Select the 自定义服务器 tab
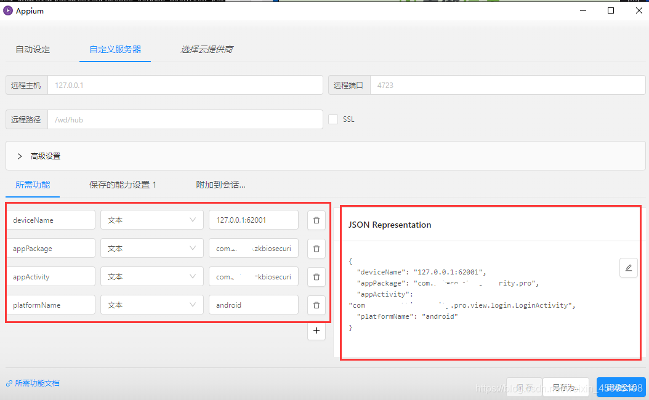649x400 pixels. tap(115, 49)
